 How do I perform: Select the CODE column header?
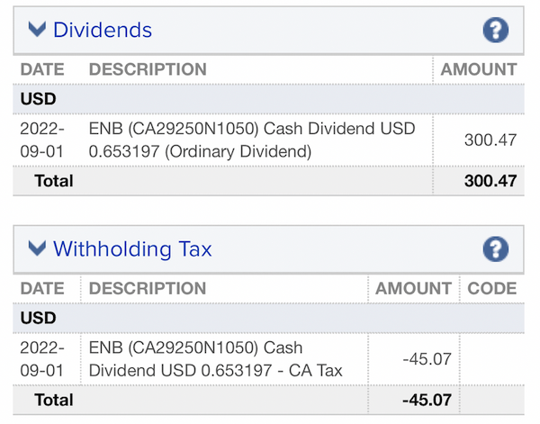click(491, 288)
